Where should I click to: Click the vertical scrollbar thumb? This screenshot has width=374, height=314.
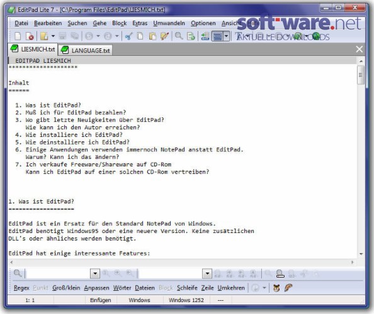tap(360, 75)
